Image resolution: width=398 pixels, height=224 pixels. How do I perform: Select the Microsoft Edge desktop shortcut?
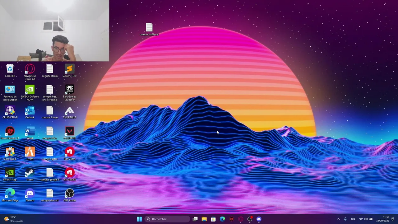pyautogui.click(x=10, y=195)
